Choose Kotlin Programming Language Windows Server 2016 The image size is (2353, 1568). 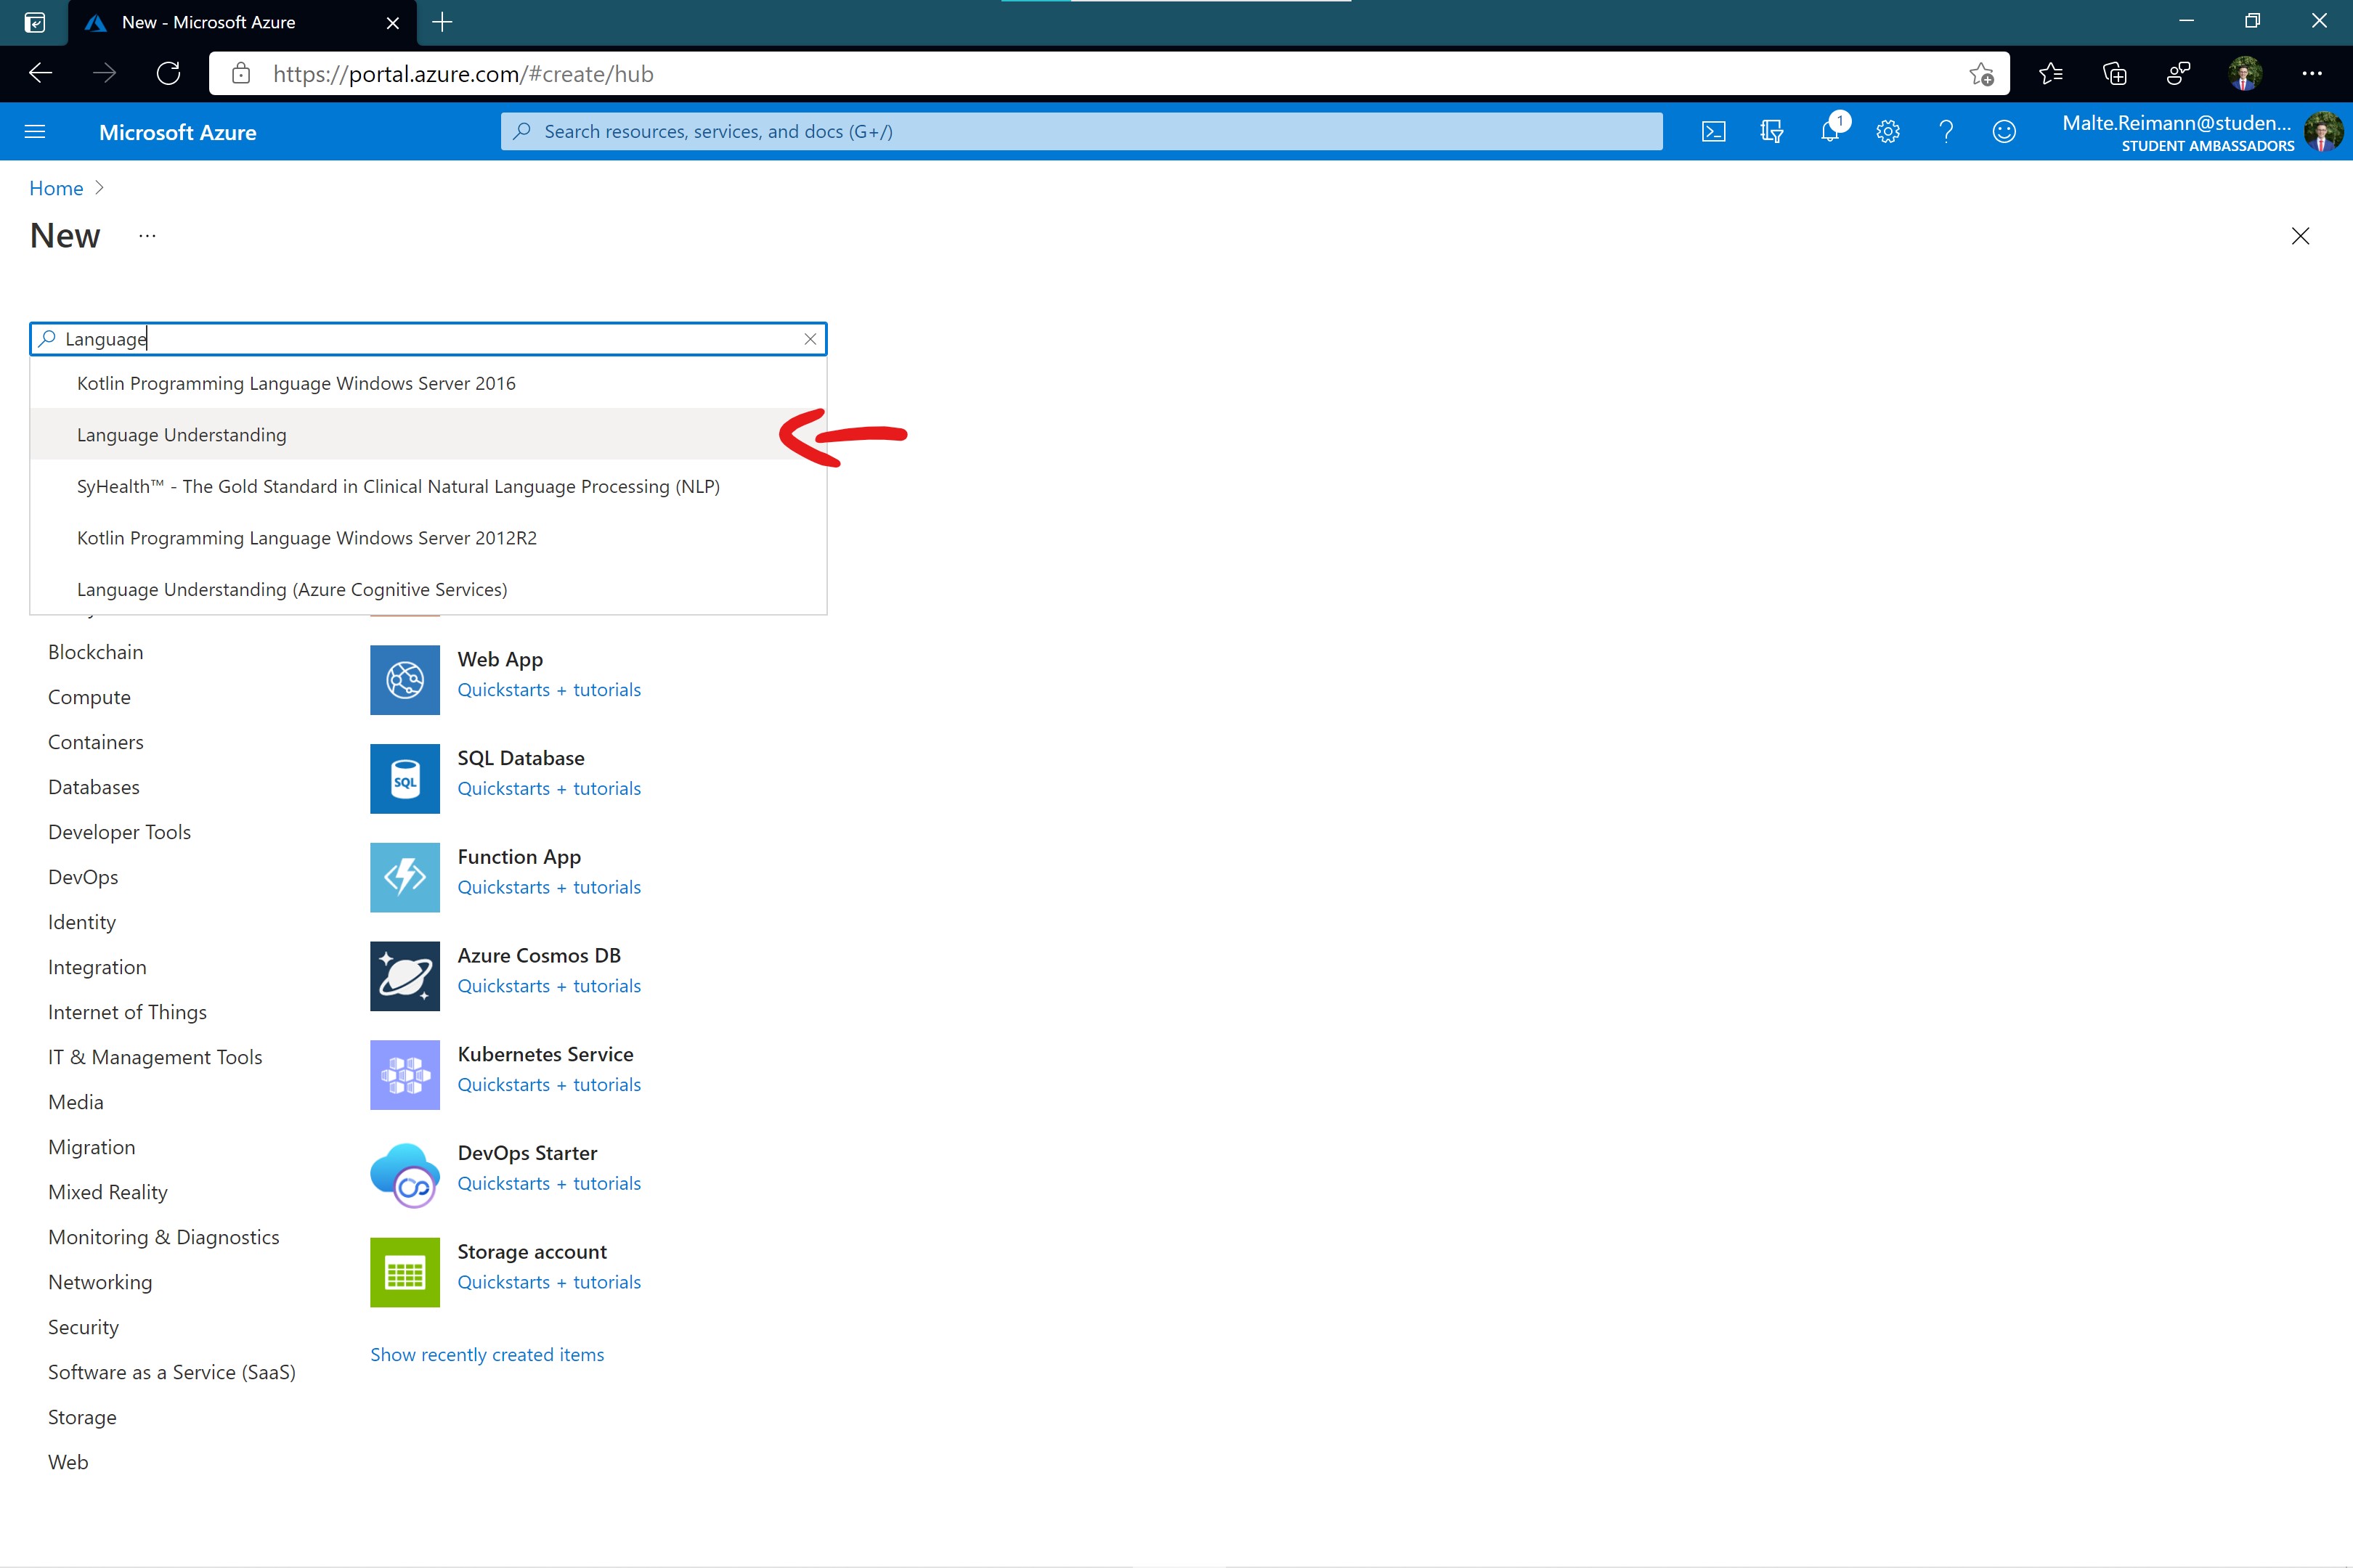[296, 383]
